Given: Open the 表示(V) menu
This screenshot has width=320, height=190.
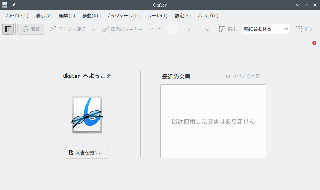Looking at the screenshot, I should 44,16.
